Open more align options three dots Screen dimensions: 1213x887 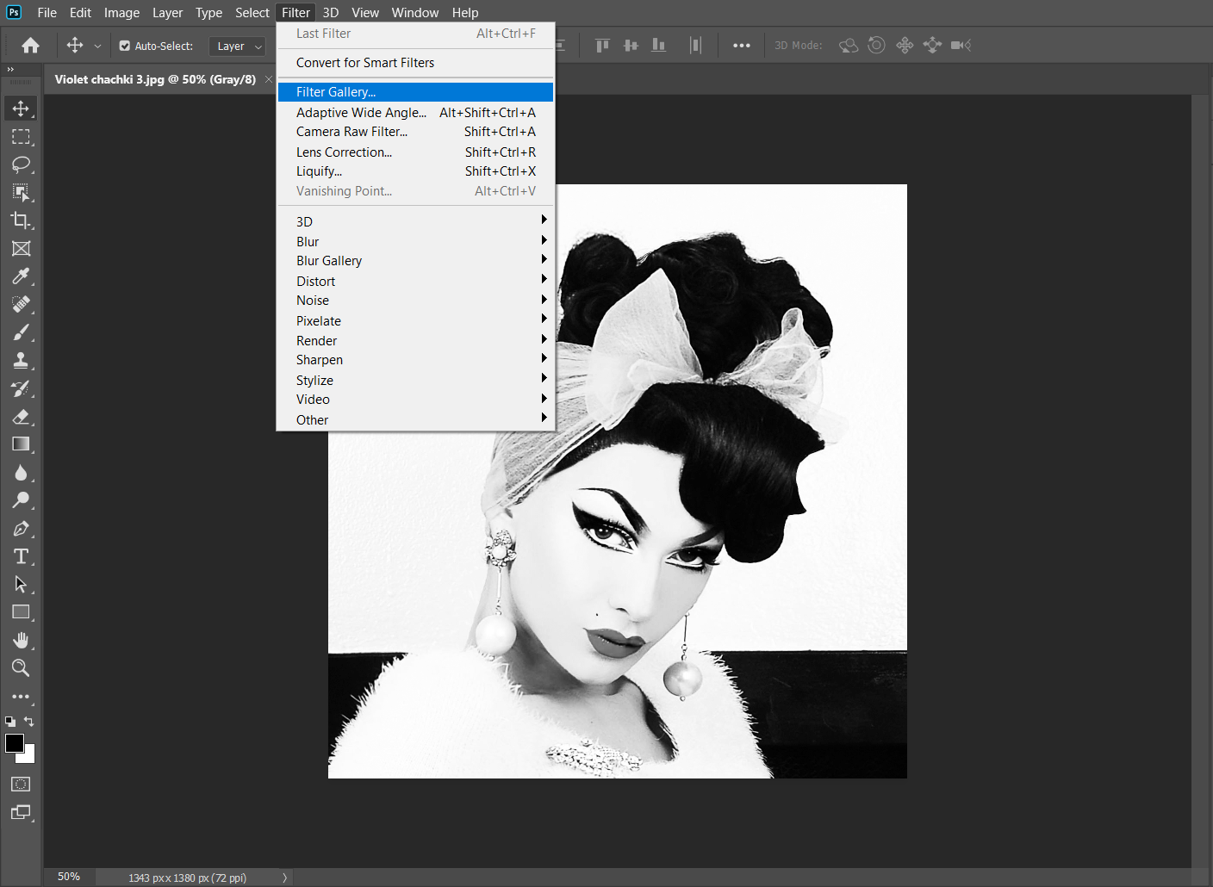click(x=742, y=46)
